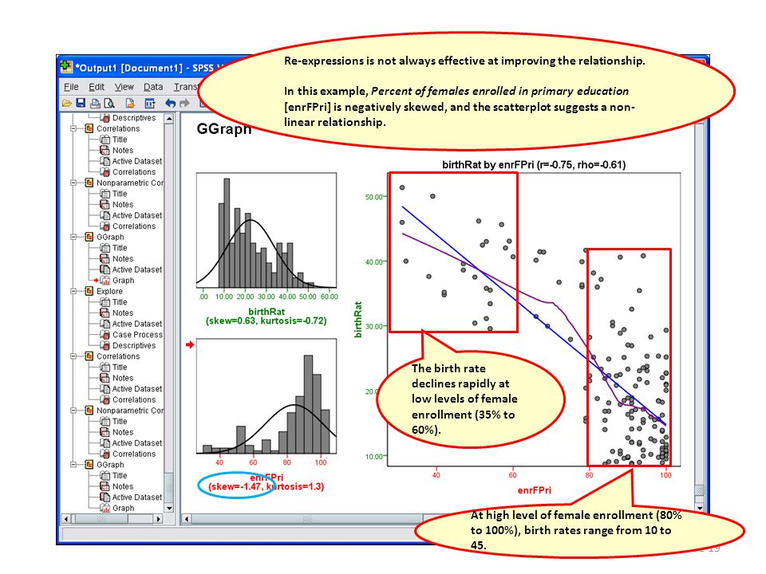Click the outline pane scroll-up arrow

(x=169, y=119)
